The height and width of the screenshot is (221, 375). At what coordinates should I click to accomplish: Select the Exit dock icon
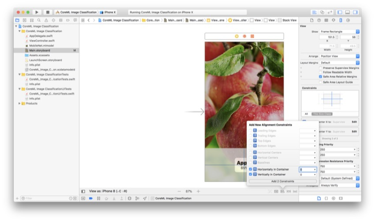point(252,36)
